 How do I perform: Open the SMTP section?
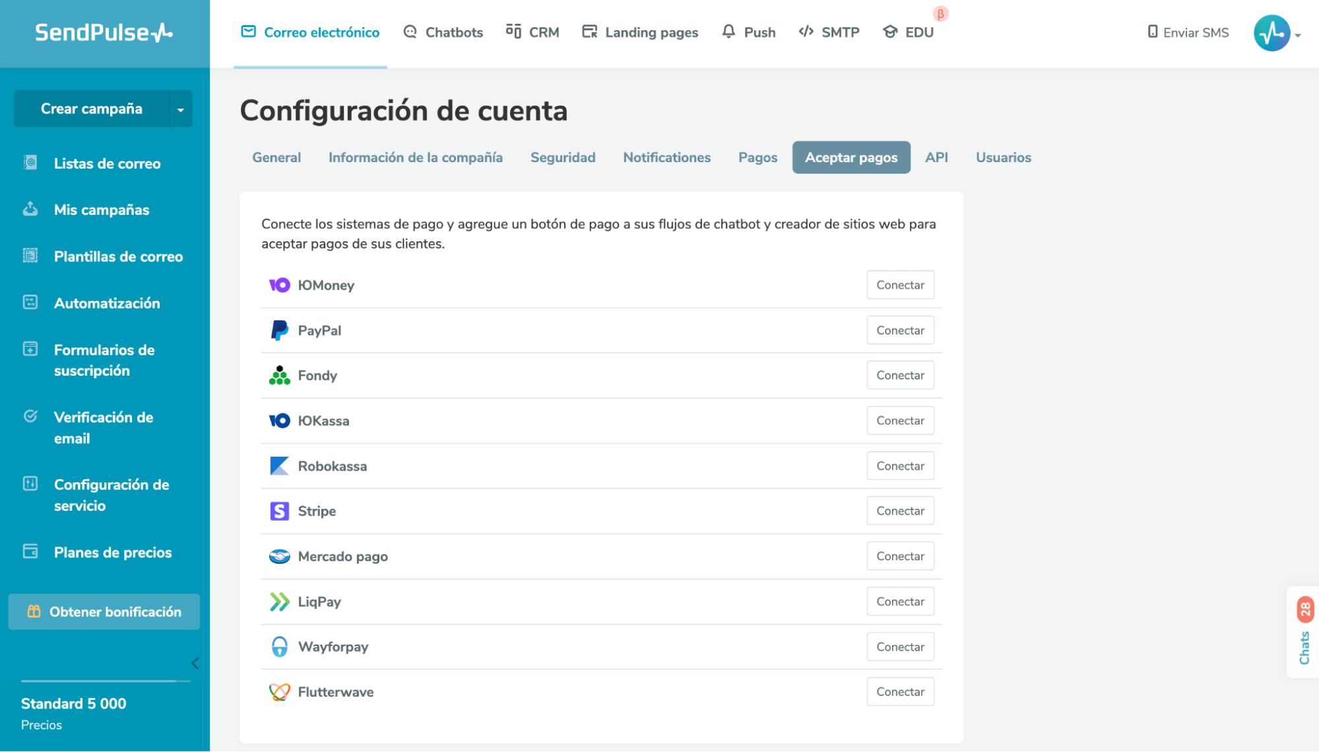pos(829,32)
